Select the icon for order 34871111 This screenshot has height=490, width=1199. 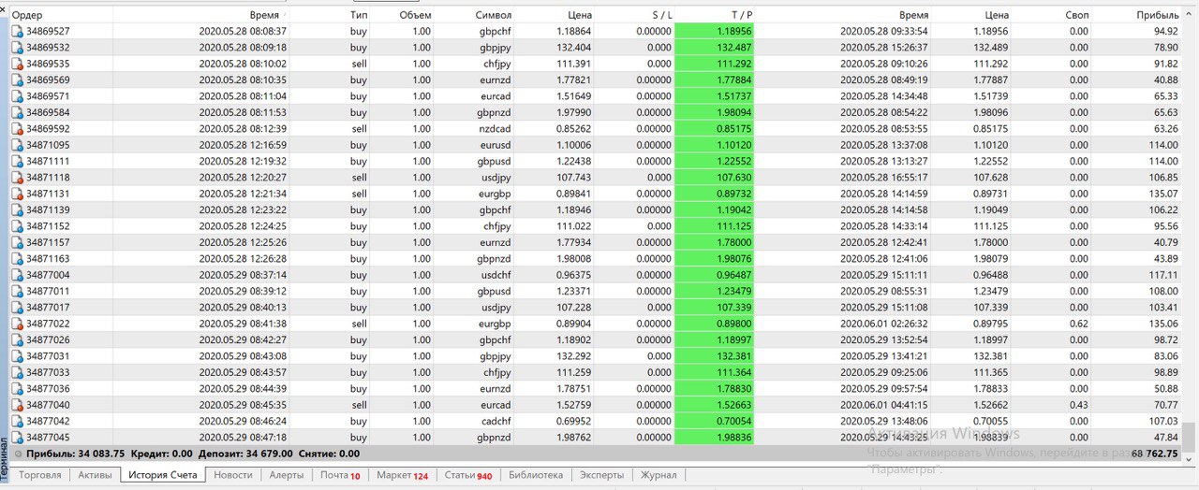(x=17, y=161)
